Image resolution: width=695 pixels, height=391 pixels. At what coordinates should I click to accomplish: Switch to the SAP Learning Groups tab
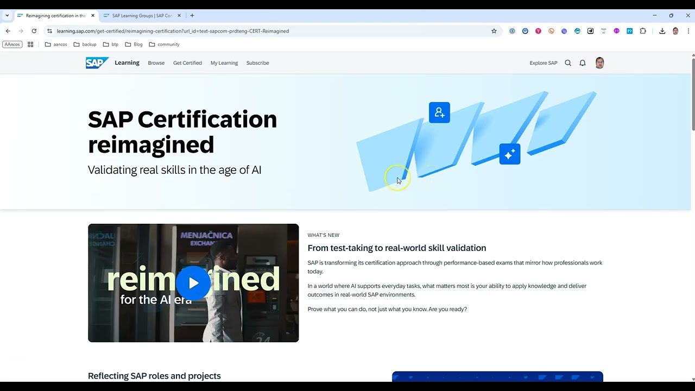(x=142, y=16)
